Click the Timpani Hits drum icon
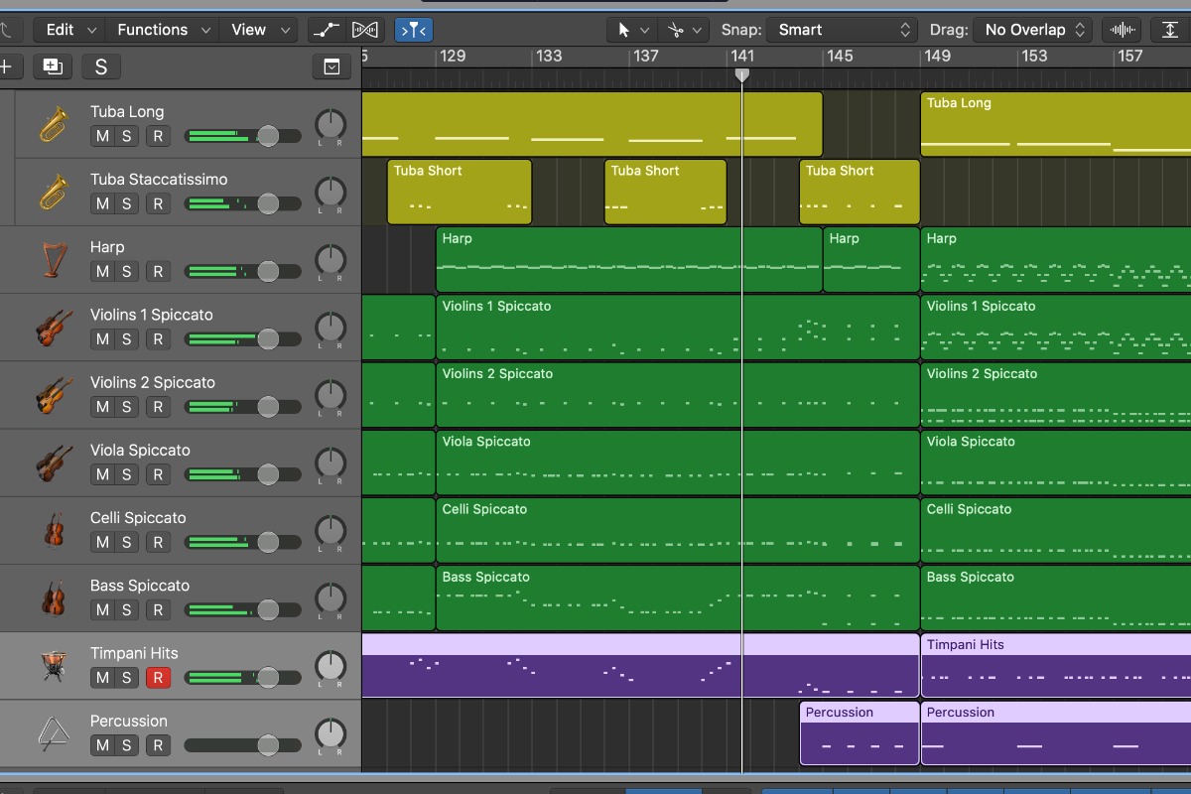 click(x=53, y=666)
